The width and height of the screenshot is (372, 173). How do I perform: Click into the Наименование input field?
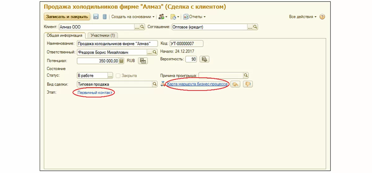click(x=117, y=44)
